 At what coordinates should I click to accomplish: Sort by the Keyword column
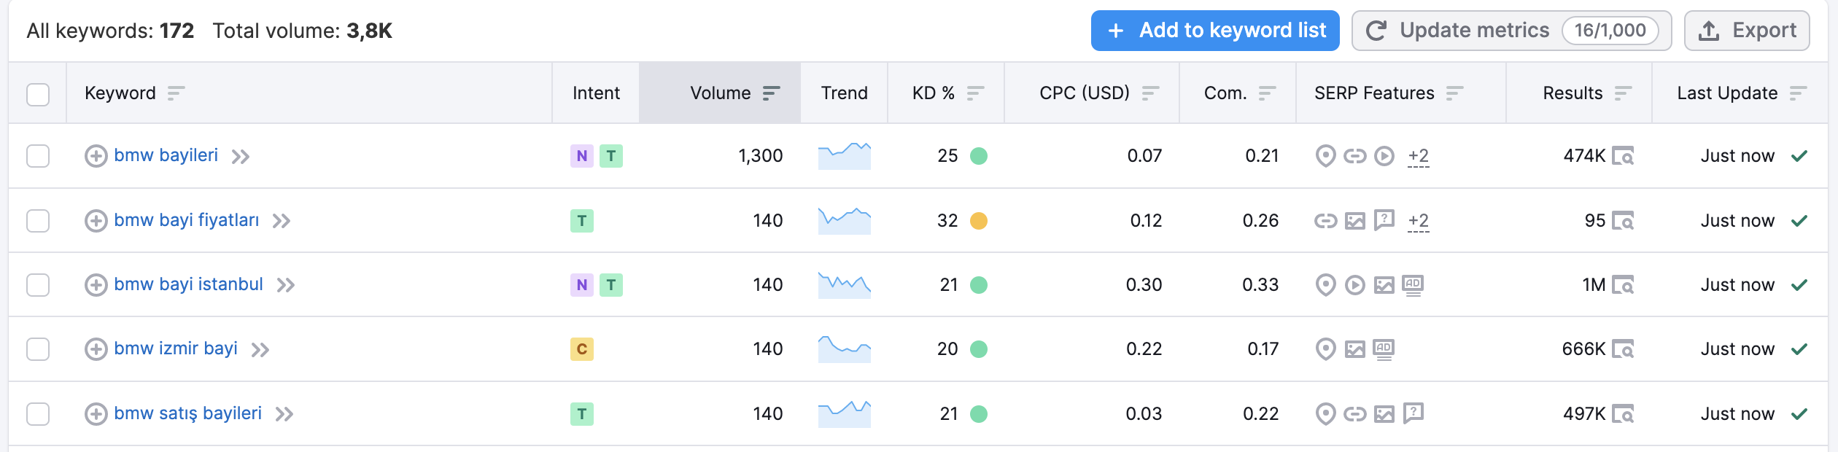(176, 93)
